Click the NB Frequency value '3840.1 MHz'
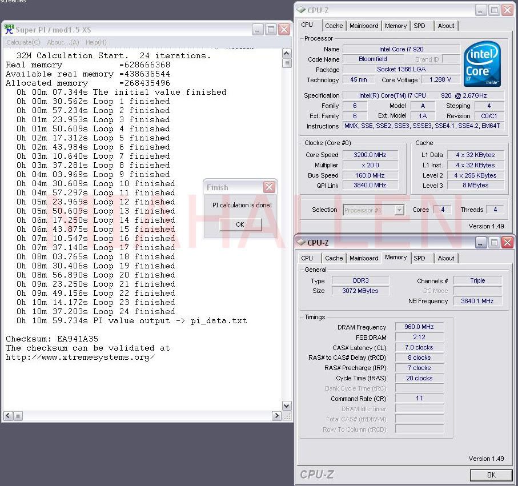 click(477, 301)
